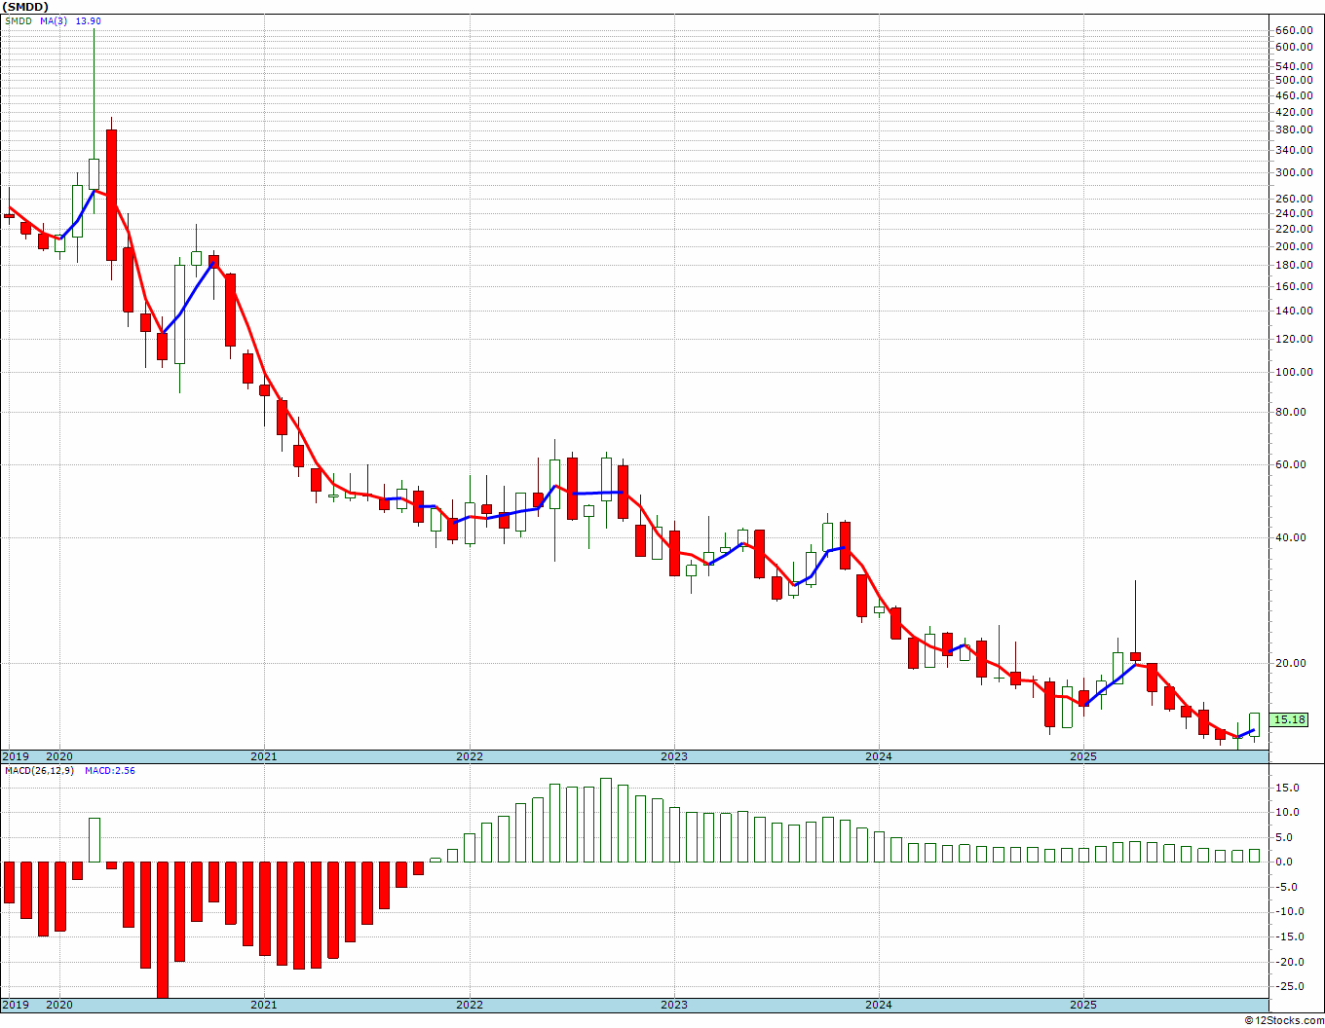
Task: Click "2024" on the price chart time axis
Action: [879, 756]
